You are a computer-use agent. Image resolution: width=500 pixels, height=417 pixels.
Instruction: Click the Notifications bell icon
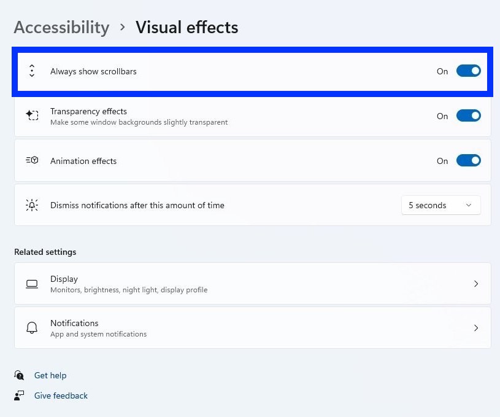tap(32, 328)
